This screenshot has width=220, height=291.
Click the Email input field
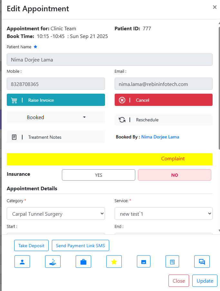(x=164, y=84)
